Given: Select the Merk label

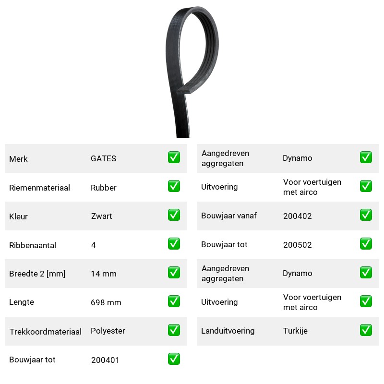Looking at the screenshot, I should tap(18, 159).
